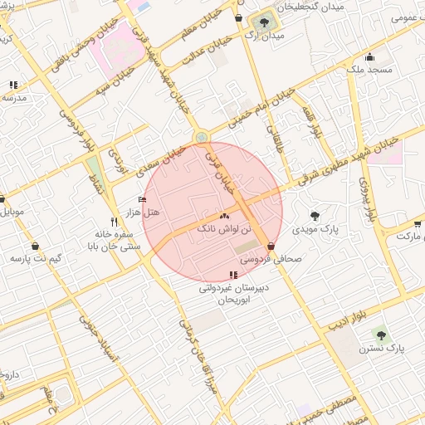This screenshot has height=425, width=425.
Task: Click the roundabout above the red circle
Action: pyautogui.click(x=201, y=137)
